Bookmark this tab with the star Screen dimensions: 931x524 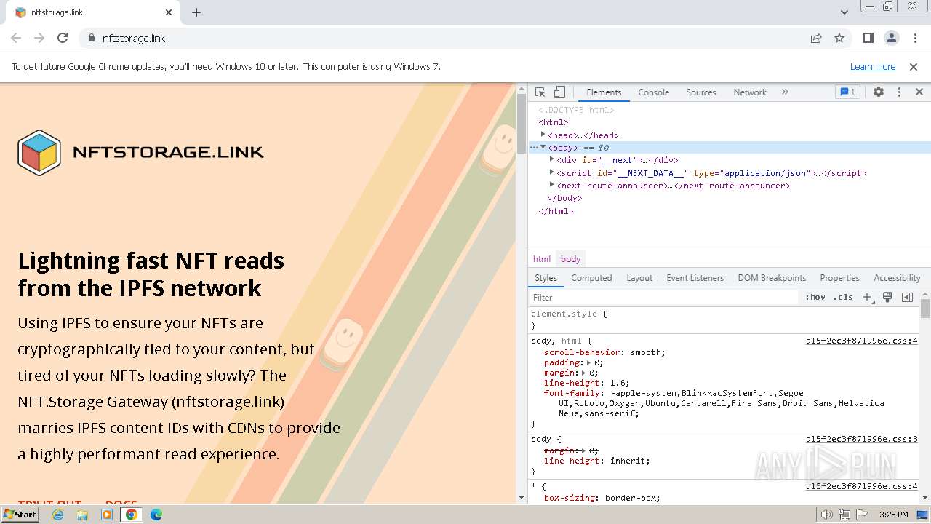(x=839, y=38)
